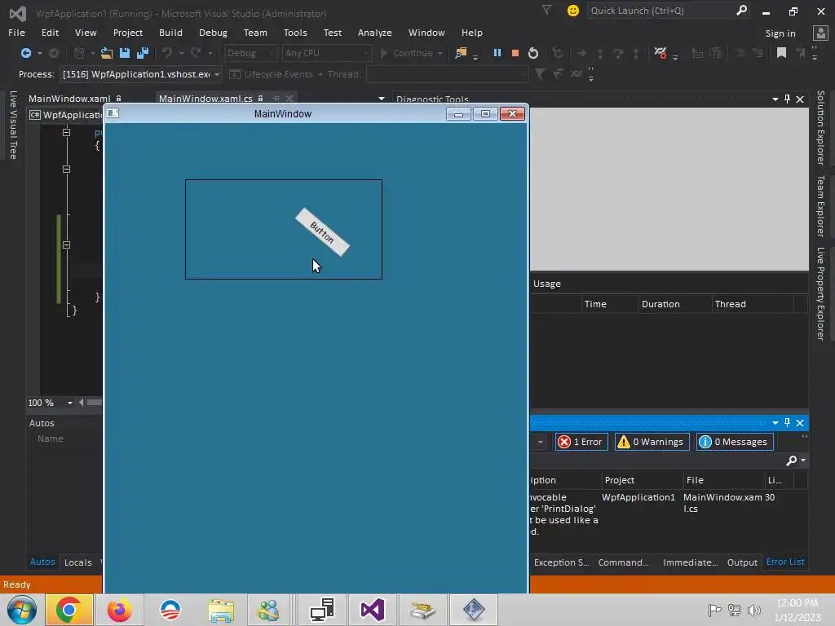Switch to the MainWindow.xaml tab
The image size is (835, 626).
[x=70, y=99]
